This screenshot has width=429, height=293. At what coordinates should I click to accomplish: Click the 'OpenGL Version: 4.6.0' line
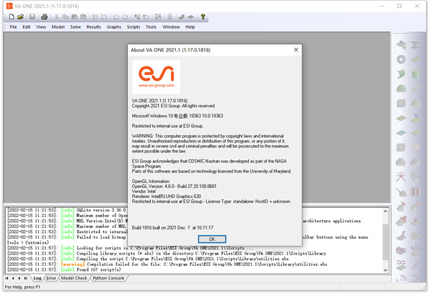point(174,187)
